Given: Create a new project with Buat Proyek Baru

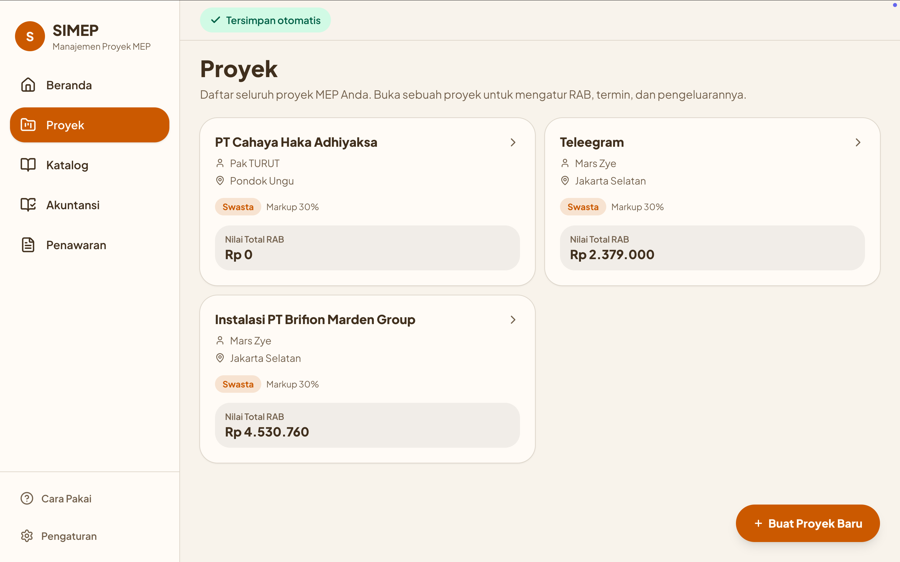Looking at the screenshot, I should tap(808, 523).
